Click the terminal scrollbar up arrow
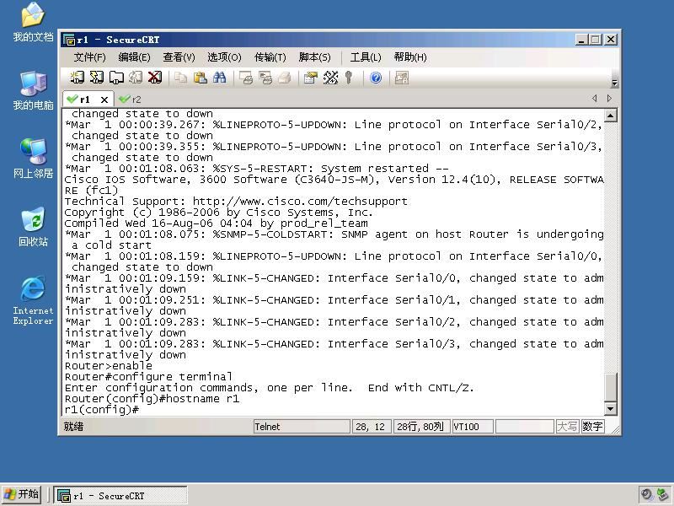The height and width of the screenshot is (506, 674). point(611,116)
